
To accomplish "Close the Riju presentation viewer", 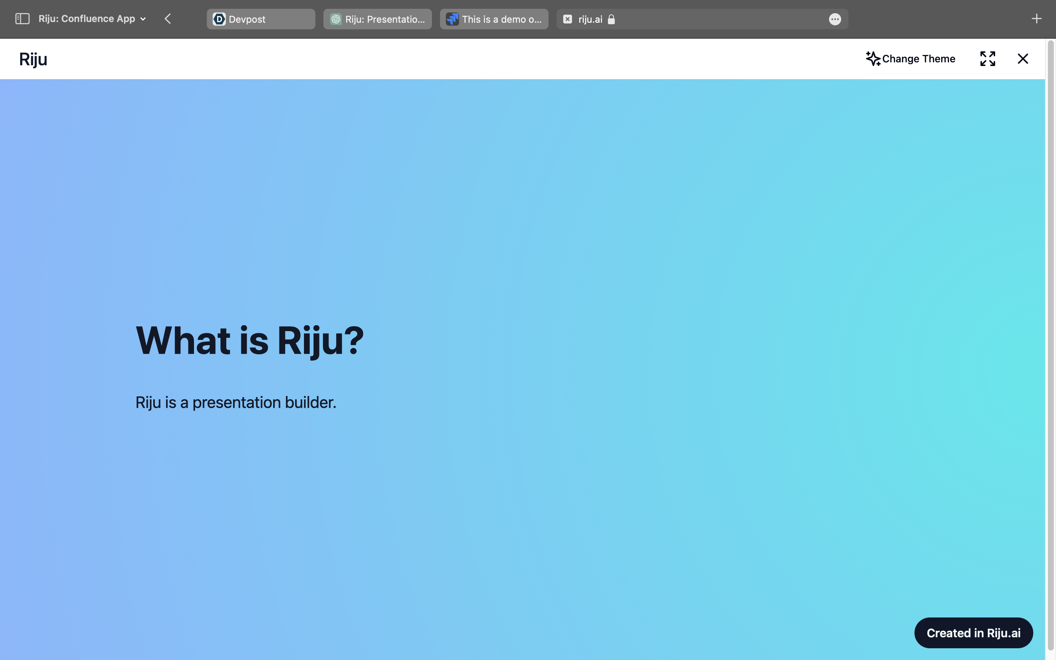I will coord(1023,59).
